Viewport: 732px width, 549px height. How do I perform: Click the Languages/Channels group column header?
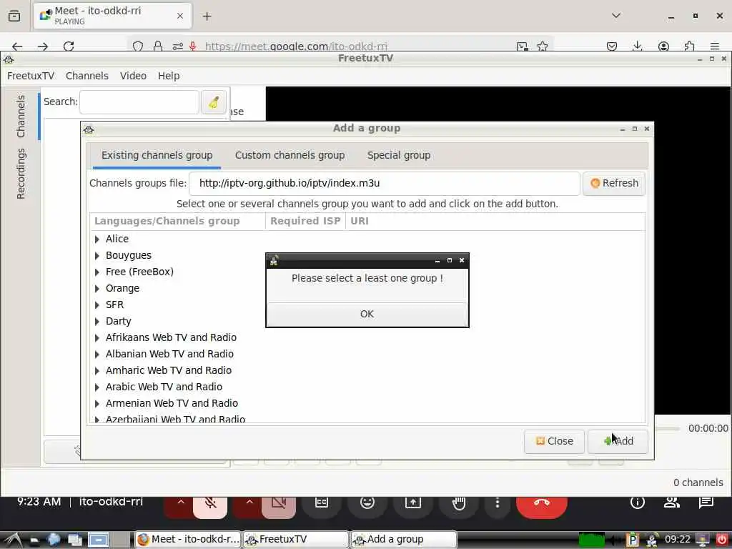[x=178, y=221]
